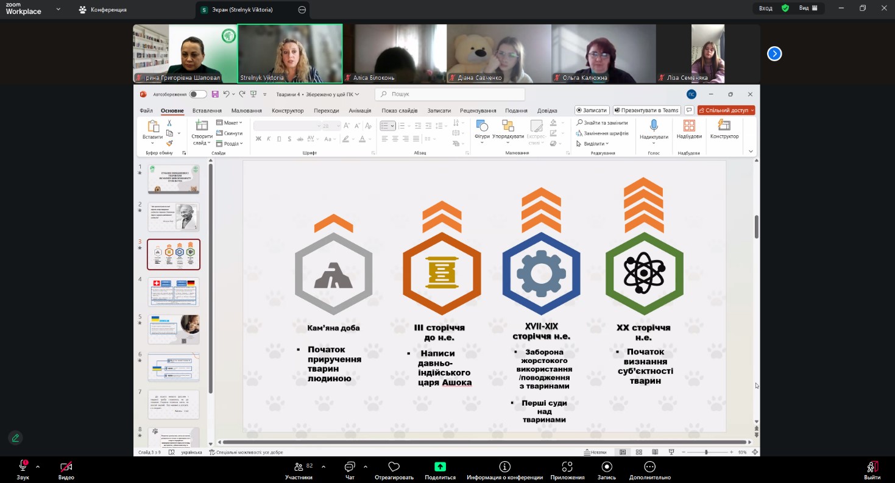This screenshot has width=895, height=483.
Task: Click the green Share screen icon
Action: tap(440, 467)
